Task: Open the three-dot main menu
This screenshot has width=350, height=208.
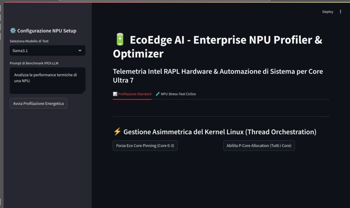Action: click(340, 12)
